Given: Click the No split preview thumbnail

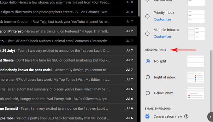Looking at the screenshot, I should tap(196, 61).
